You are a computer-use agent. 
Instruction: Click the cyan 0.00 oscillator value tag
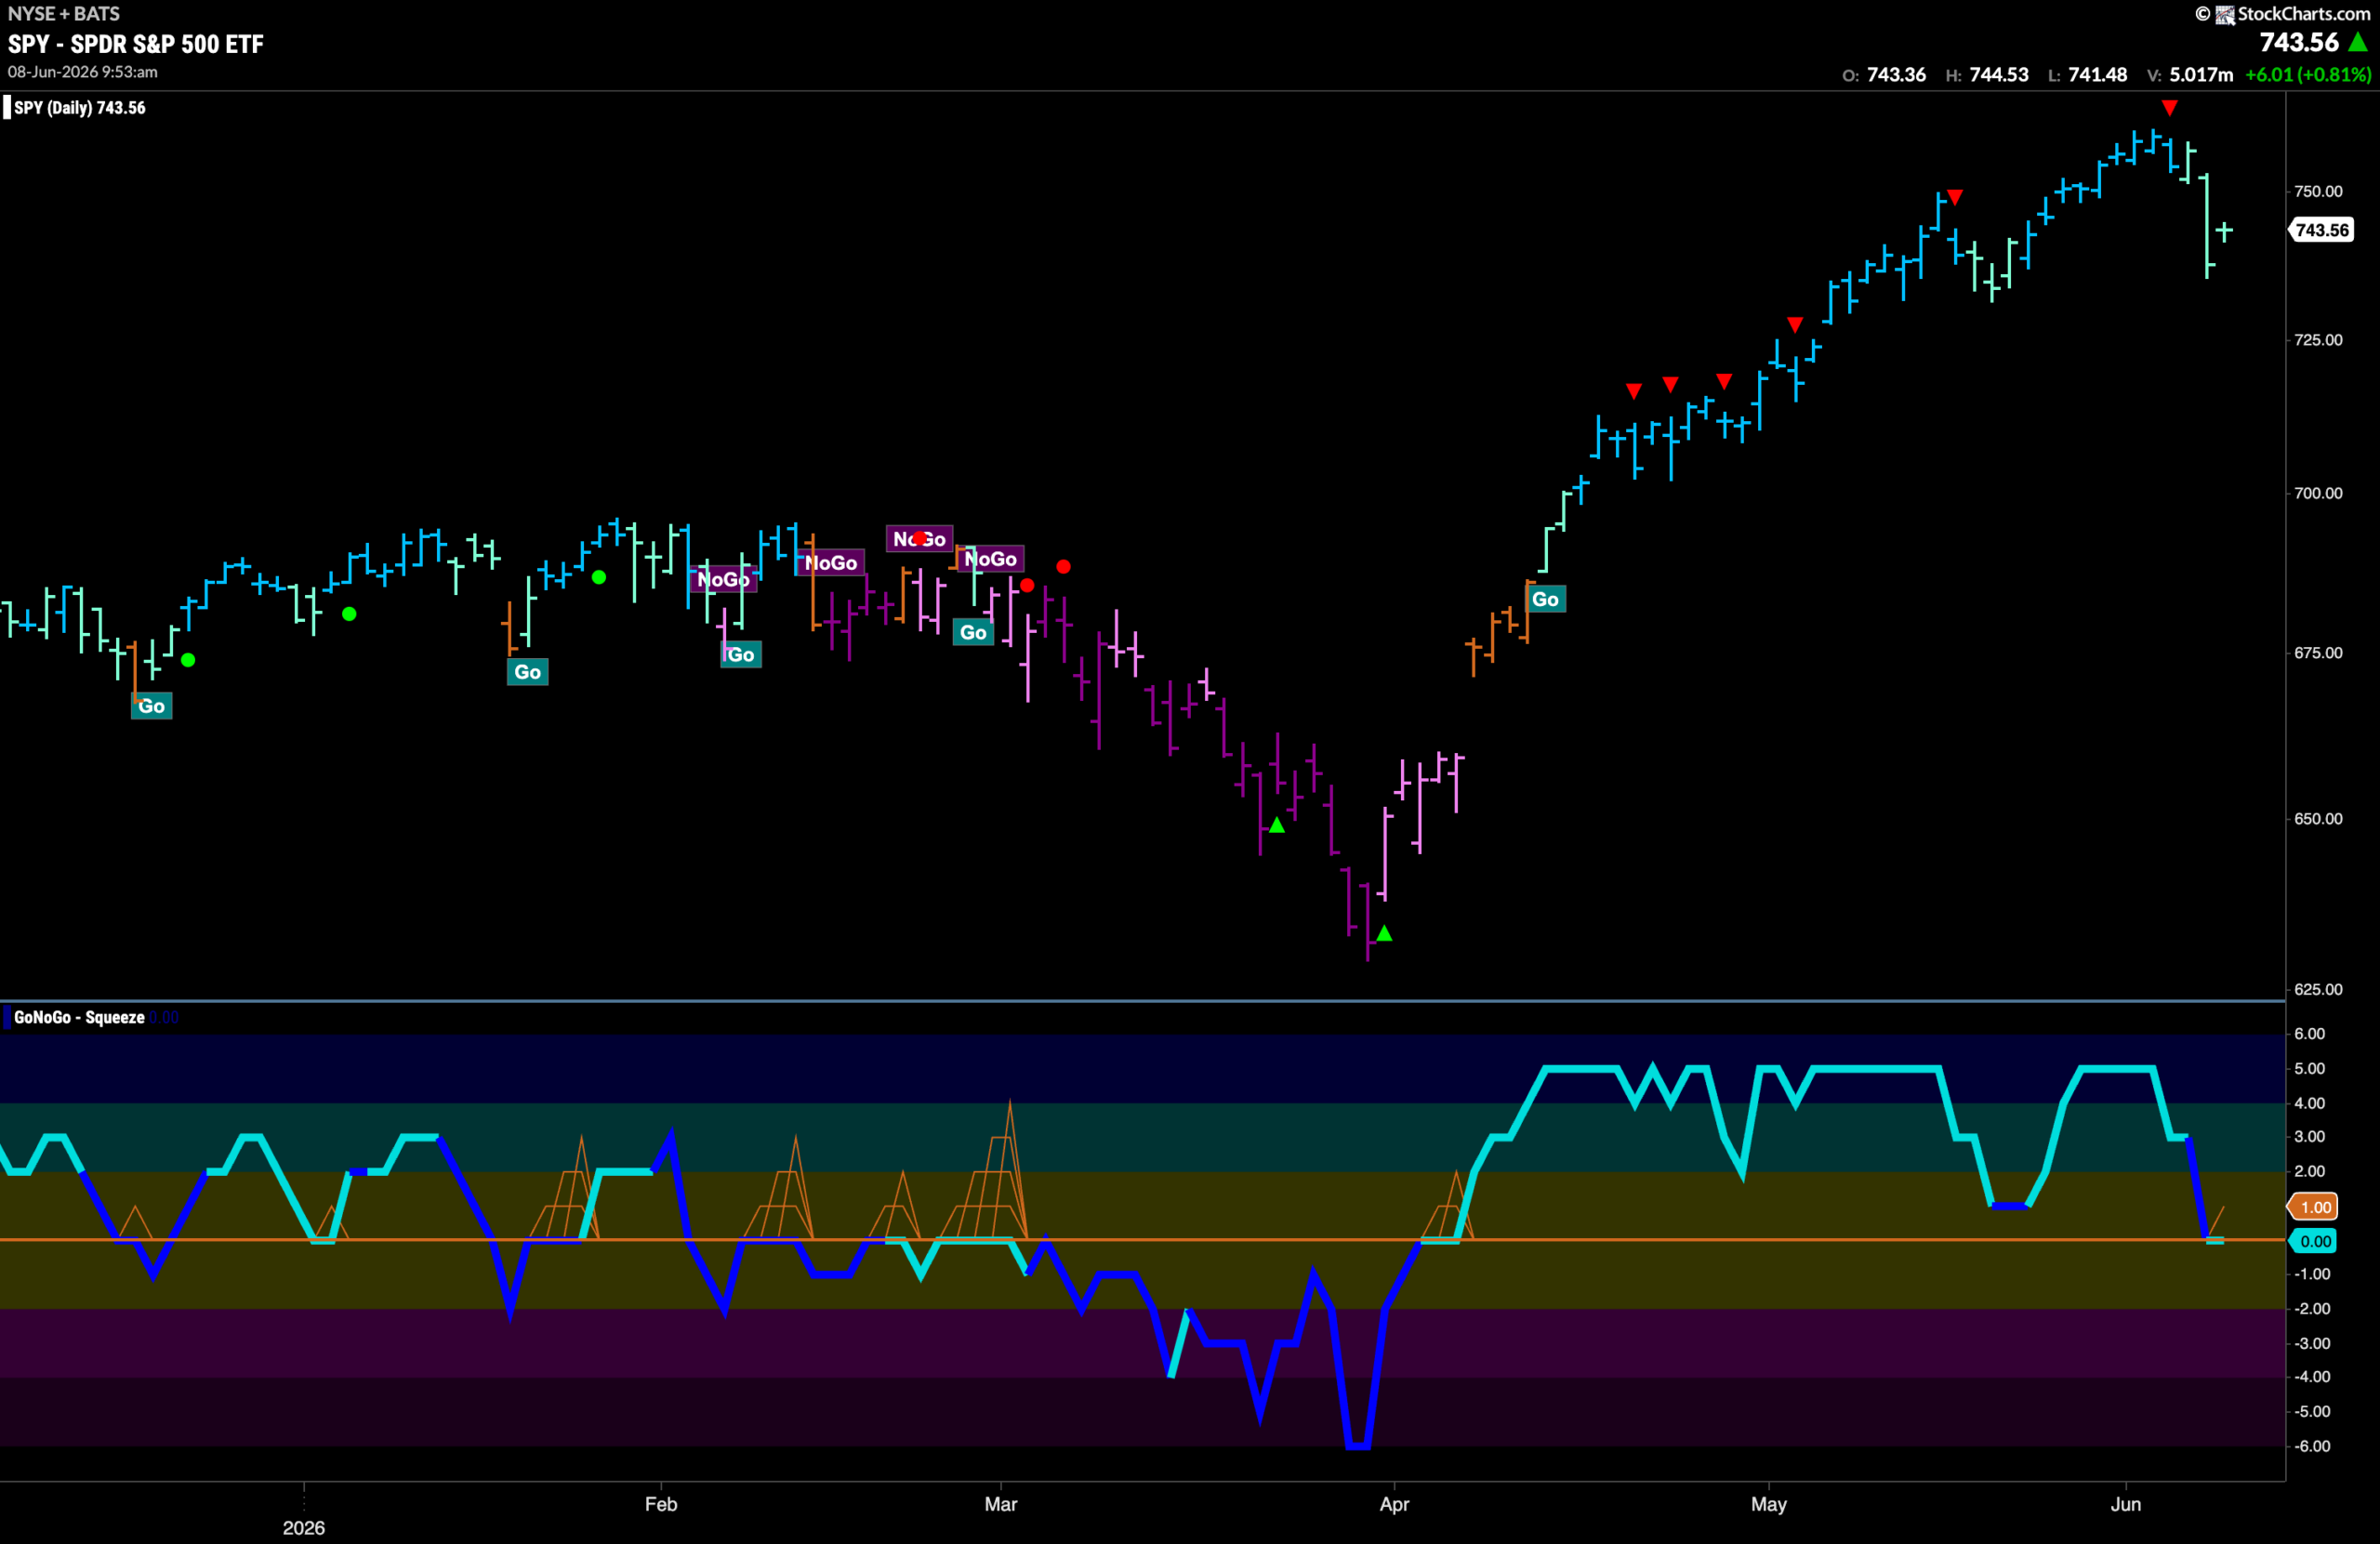pos(2314,1241)
